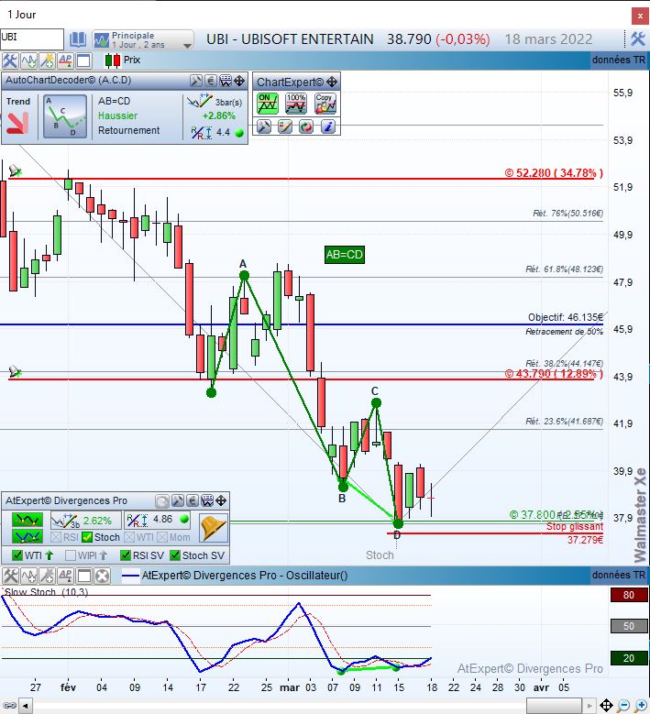Open the Divergences Pro hammer settings
Image resolution: width=650 pixels, height=714 pixels.
pos(177,501)
